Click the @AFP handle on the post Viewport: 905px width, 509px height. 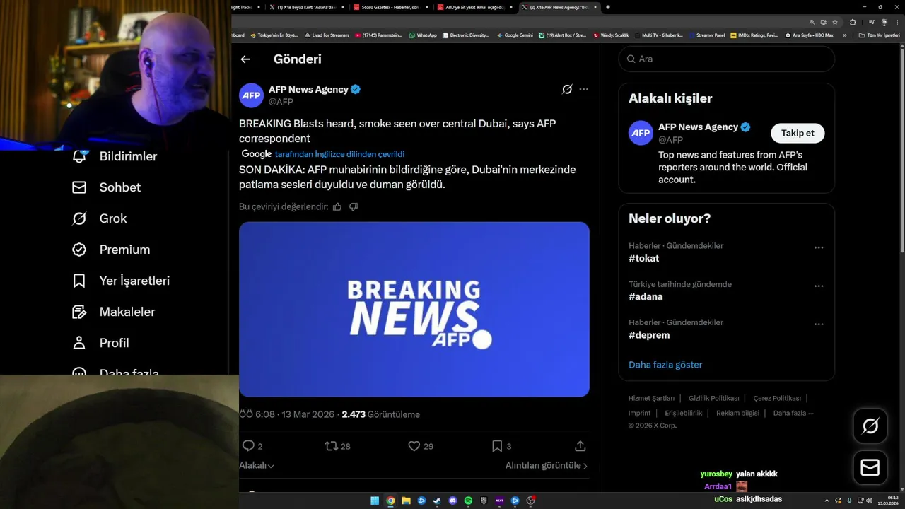click(x=281, y=102)
